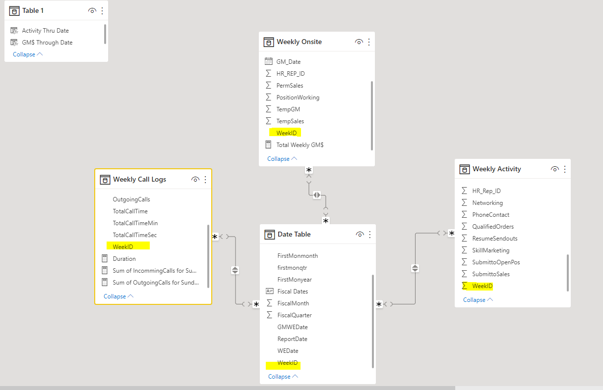Select WeekID field in Weekly Call Logs
Viewport: 603px width, 390px height.
[123, 246]
